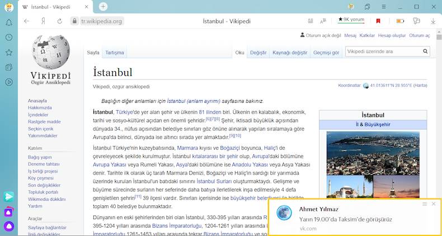Open bookmarks star icon in sidebar
This screenshot has height=236, width=442.
pyautogui.click(x=9, y=53)
